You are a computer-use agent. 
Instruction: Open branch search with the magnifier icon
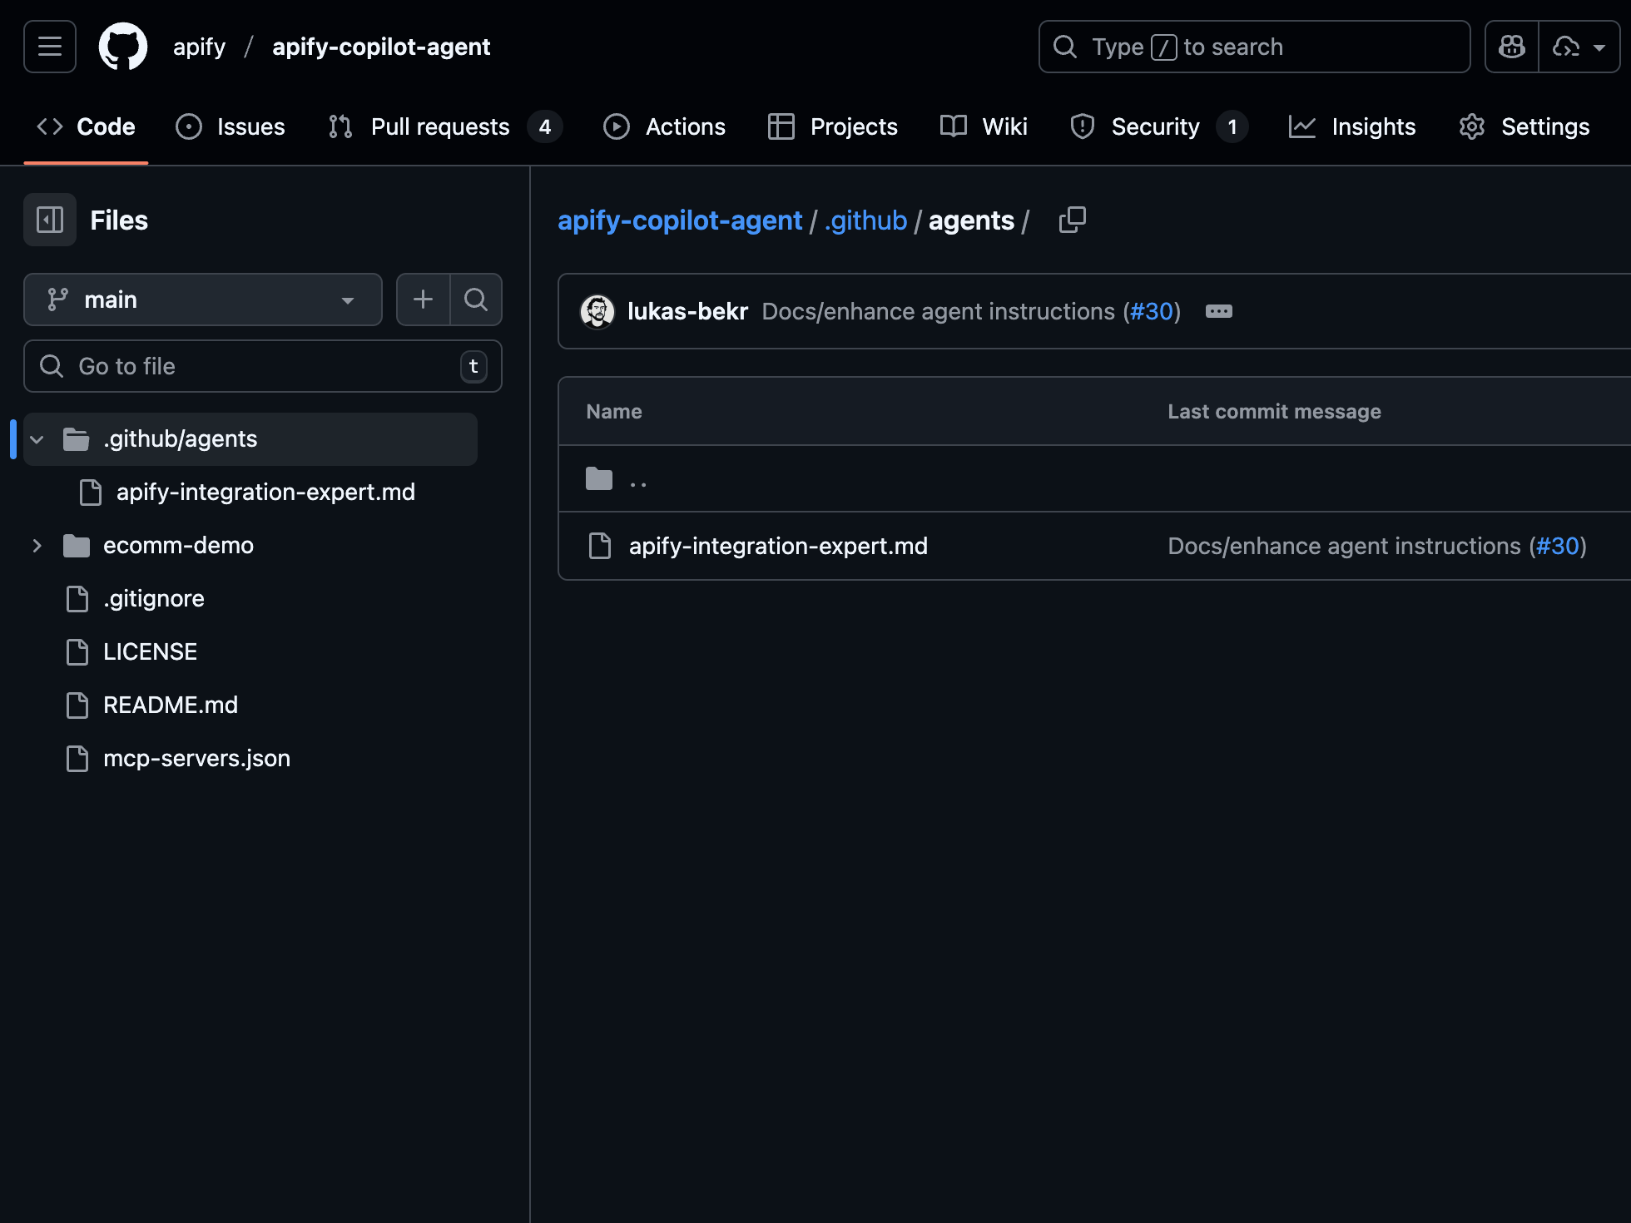click(476, 300)
